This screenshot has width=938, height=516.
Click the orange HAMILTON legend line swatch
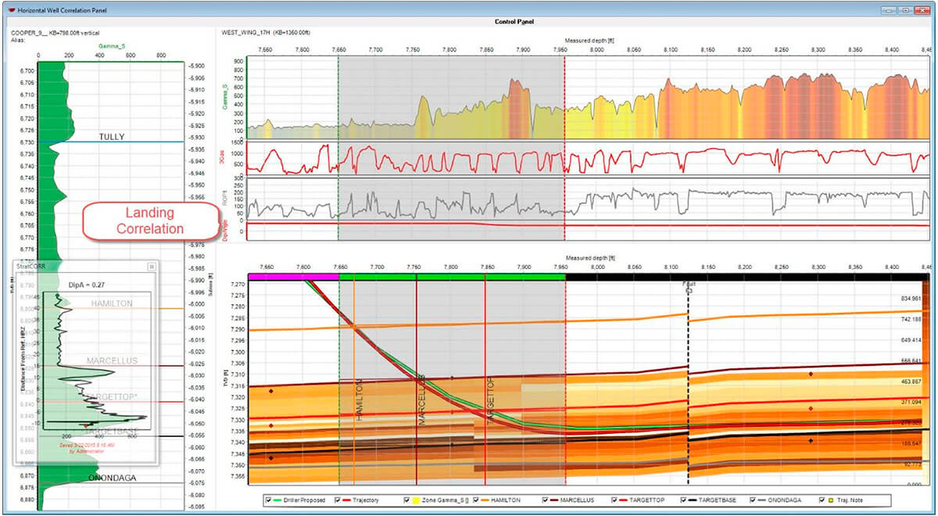coord(485,500)
